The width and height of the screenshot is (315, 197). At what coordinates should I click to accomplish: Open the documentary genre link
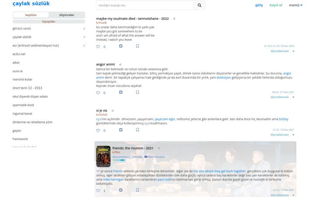click(121, 157)
